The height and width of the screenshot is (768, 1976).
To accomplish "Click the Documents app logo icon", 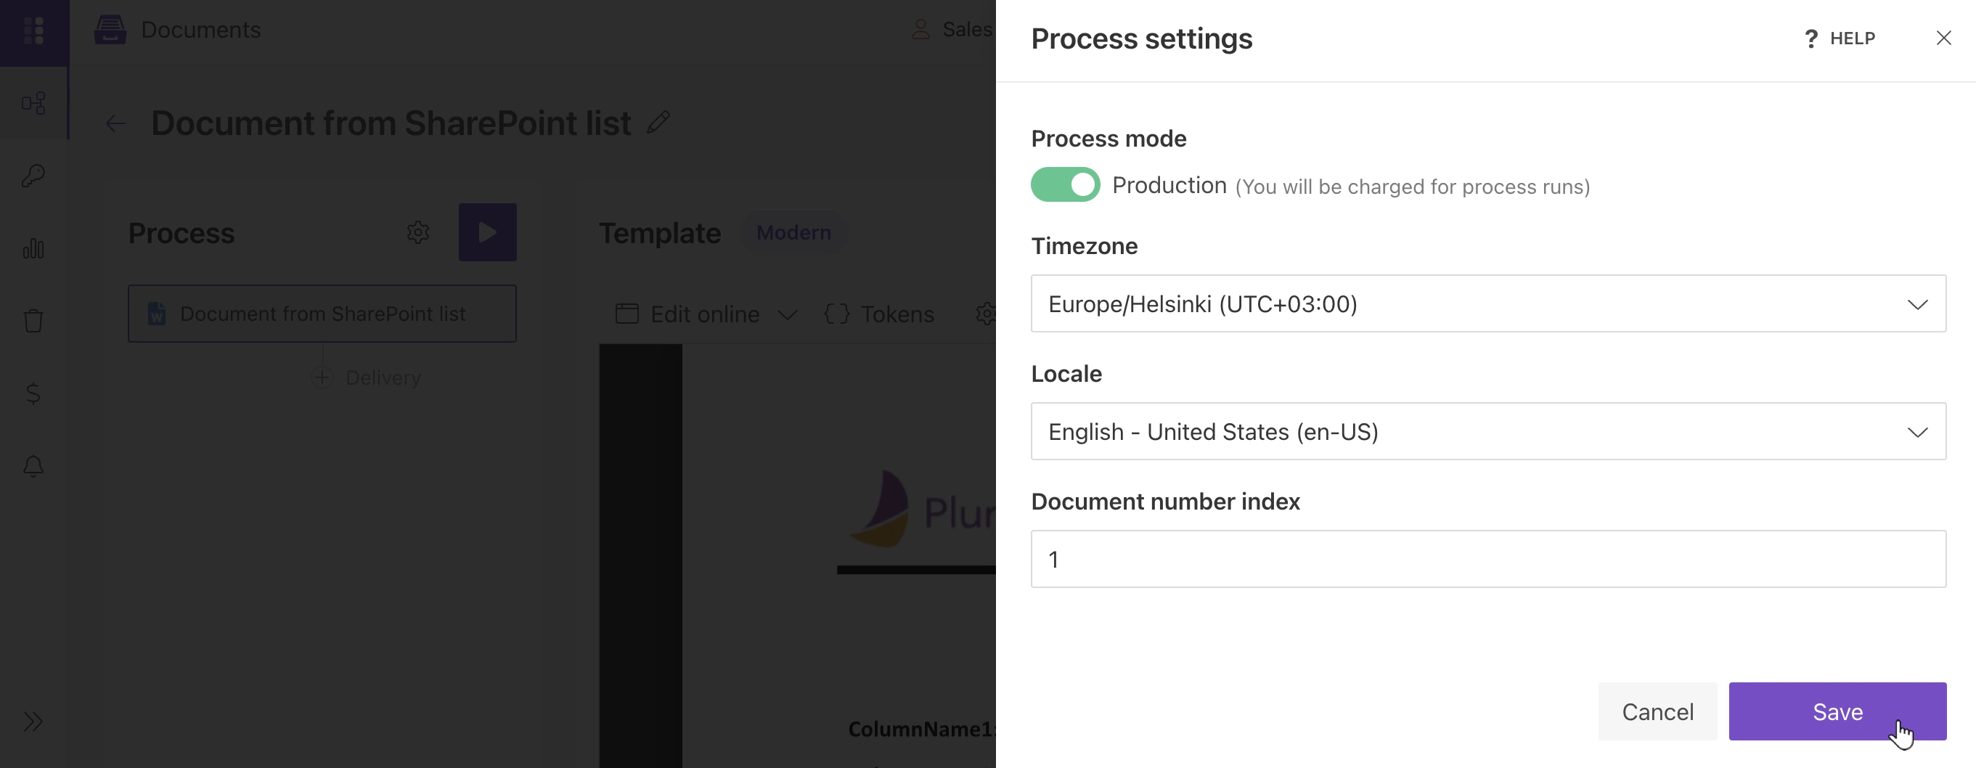I will click(x=110, y=30).
